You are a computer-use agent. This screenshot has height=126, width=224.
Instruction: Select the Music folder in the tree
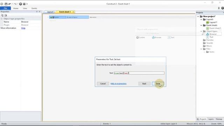[x=209, y=46]
